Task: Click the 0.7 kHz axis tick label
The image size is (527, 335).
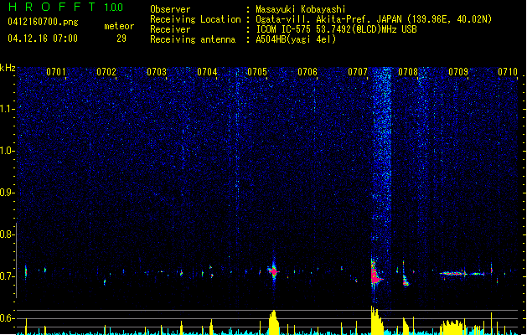Action: pyautogui.click(x=7, y=276)
